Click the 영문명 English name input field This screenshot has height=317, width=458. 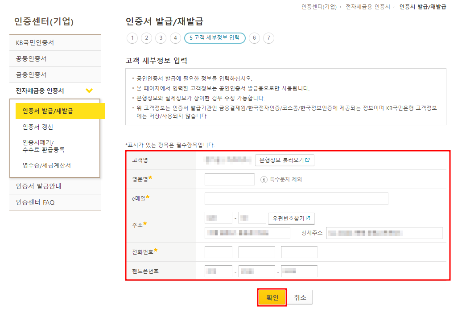229,179
